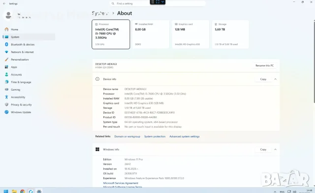This screenshot has width=315, height=193.
Task: Click the Find a setting search box
Action: pyautogui.click(x=157, y=3)
